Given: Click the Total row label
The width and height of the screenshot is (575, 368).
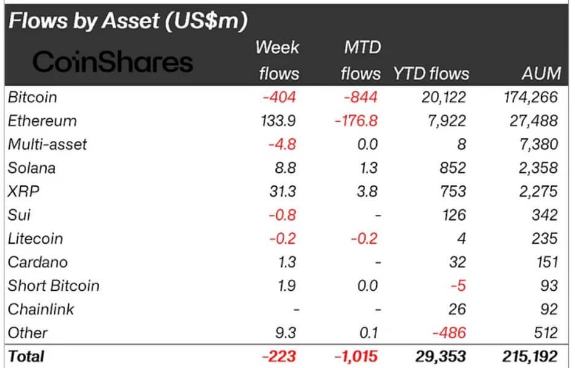Looking at the screenshot, I should pyautogui.click(x=26, y=356).
